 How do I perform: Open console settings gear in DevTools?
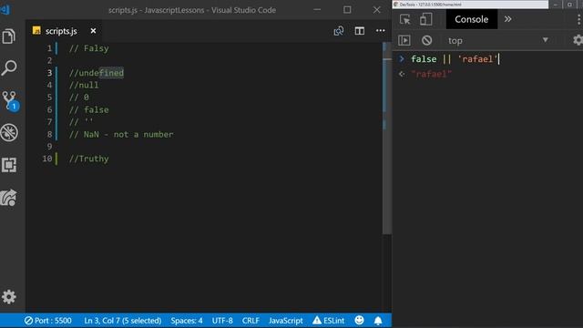click(578, 40)
